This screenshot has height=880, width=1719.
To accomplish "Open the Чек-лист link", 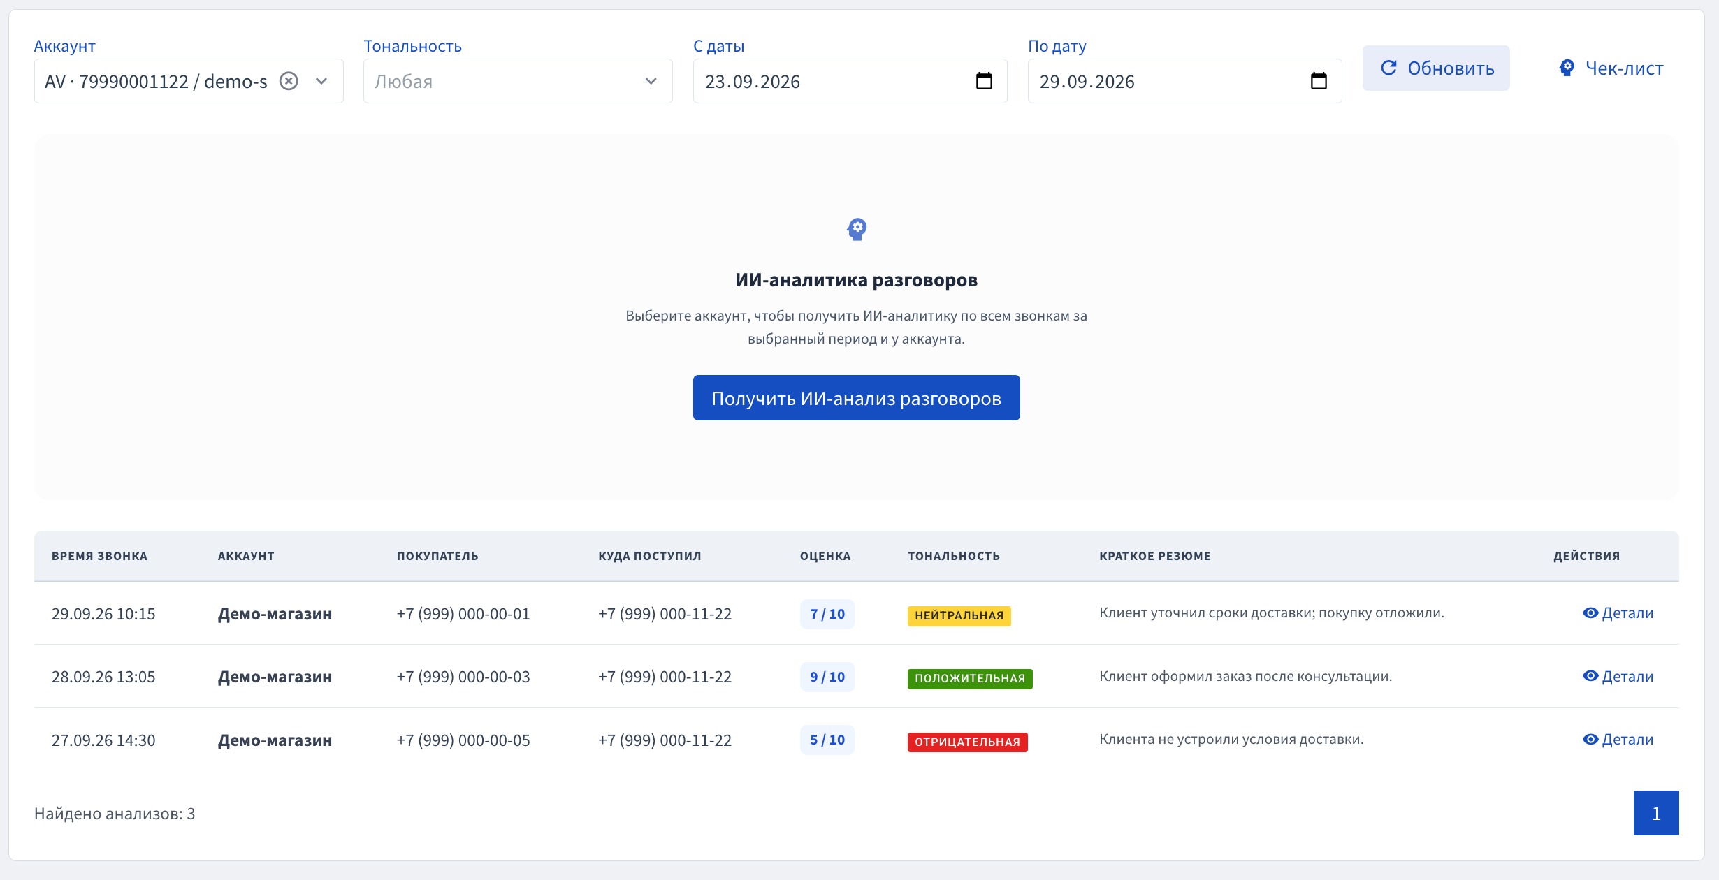I will point(1611,68).
